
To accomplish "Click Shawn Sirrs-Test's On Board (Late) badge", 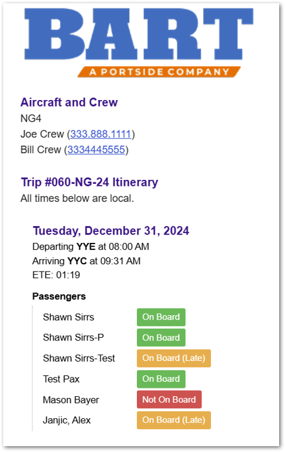I will (174, 358).
